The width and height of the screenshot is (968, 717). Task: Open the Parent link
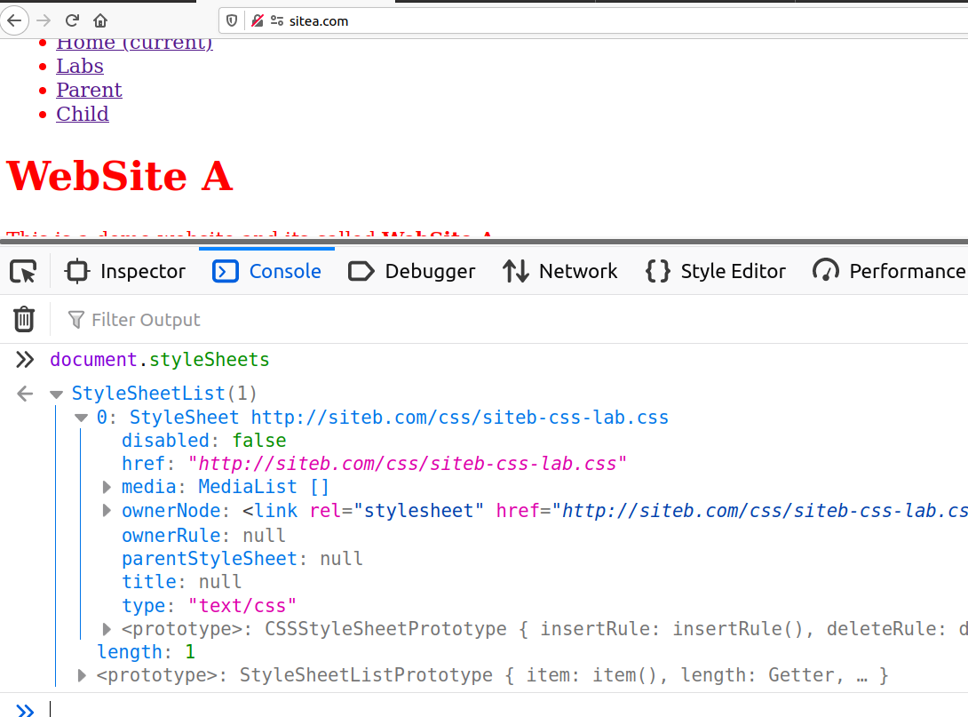89,90
